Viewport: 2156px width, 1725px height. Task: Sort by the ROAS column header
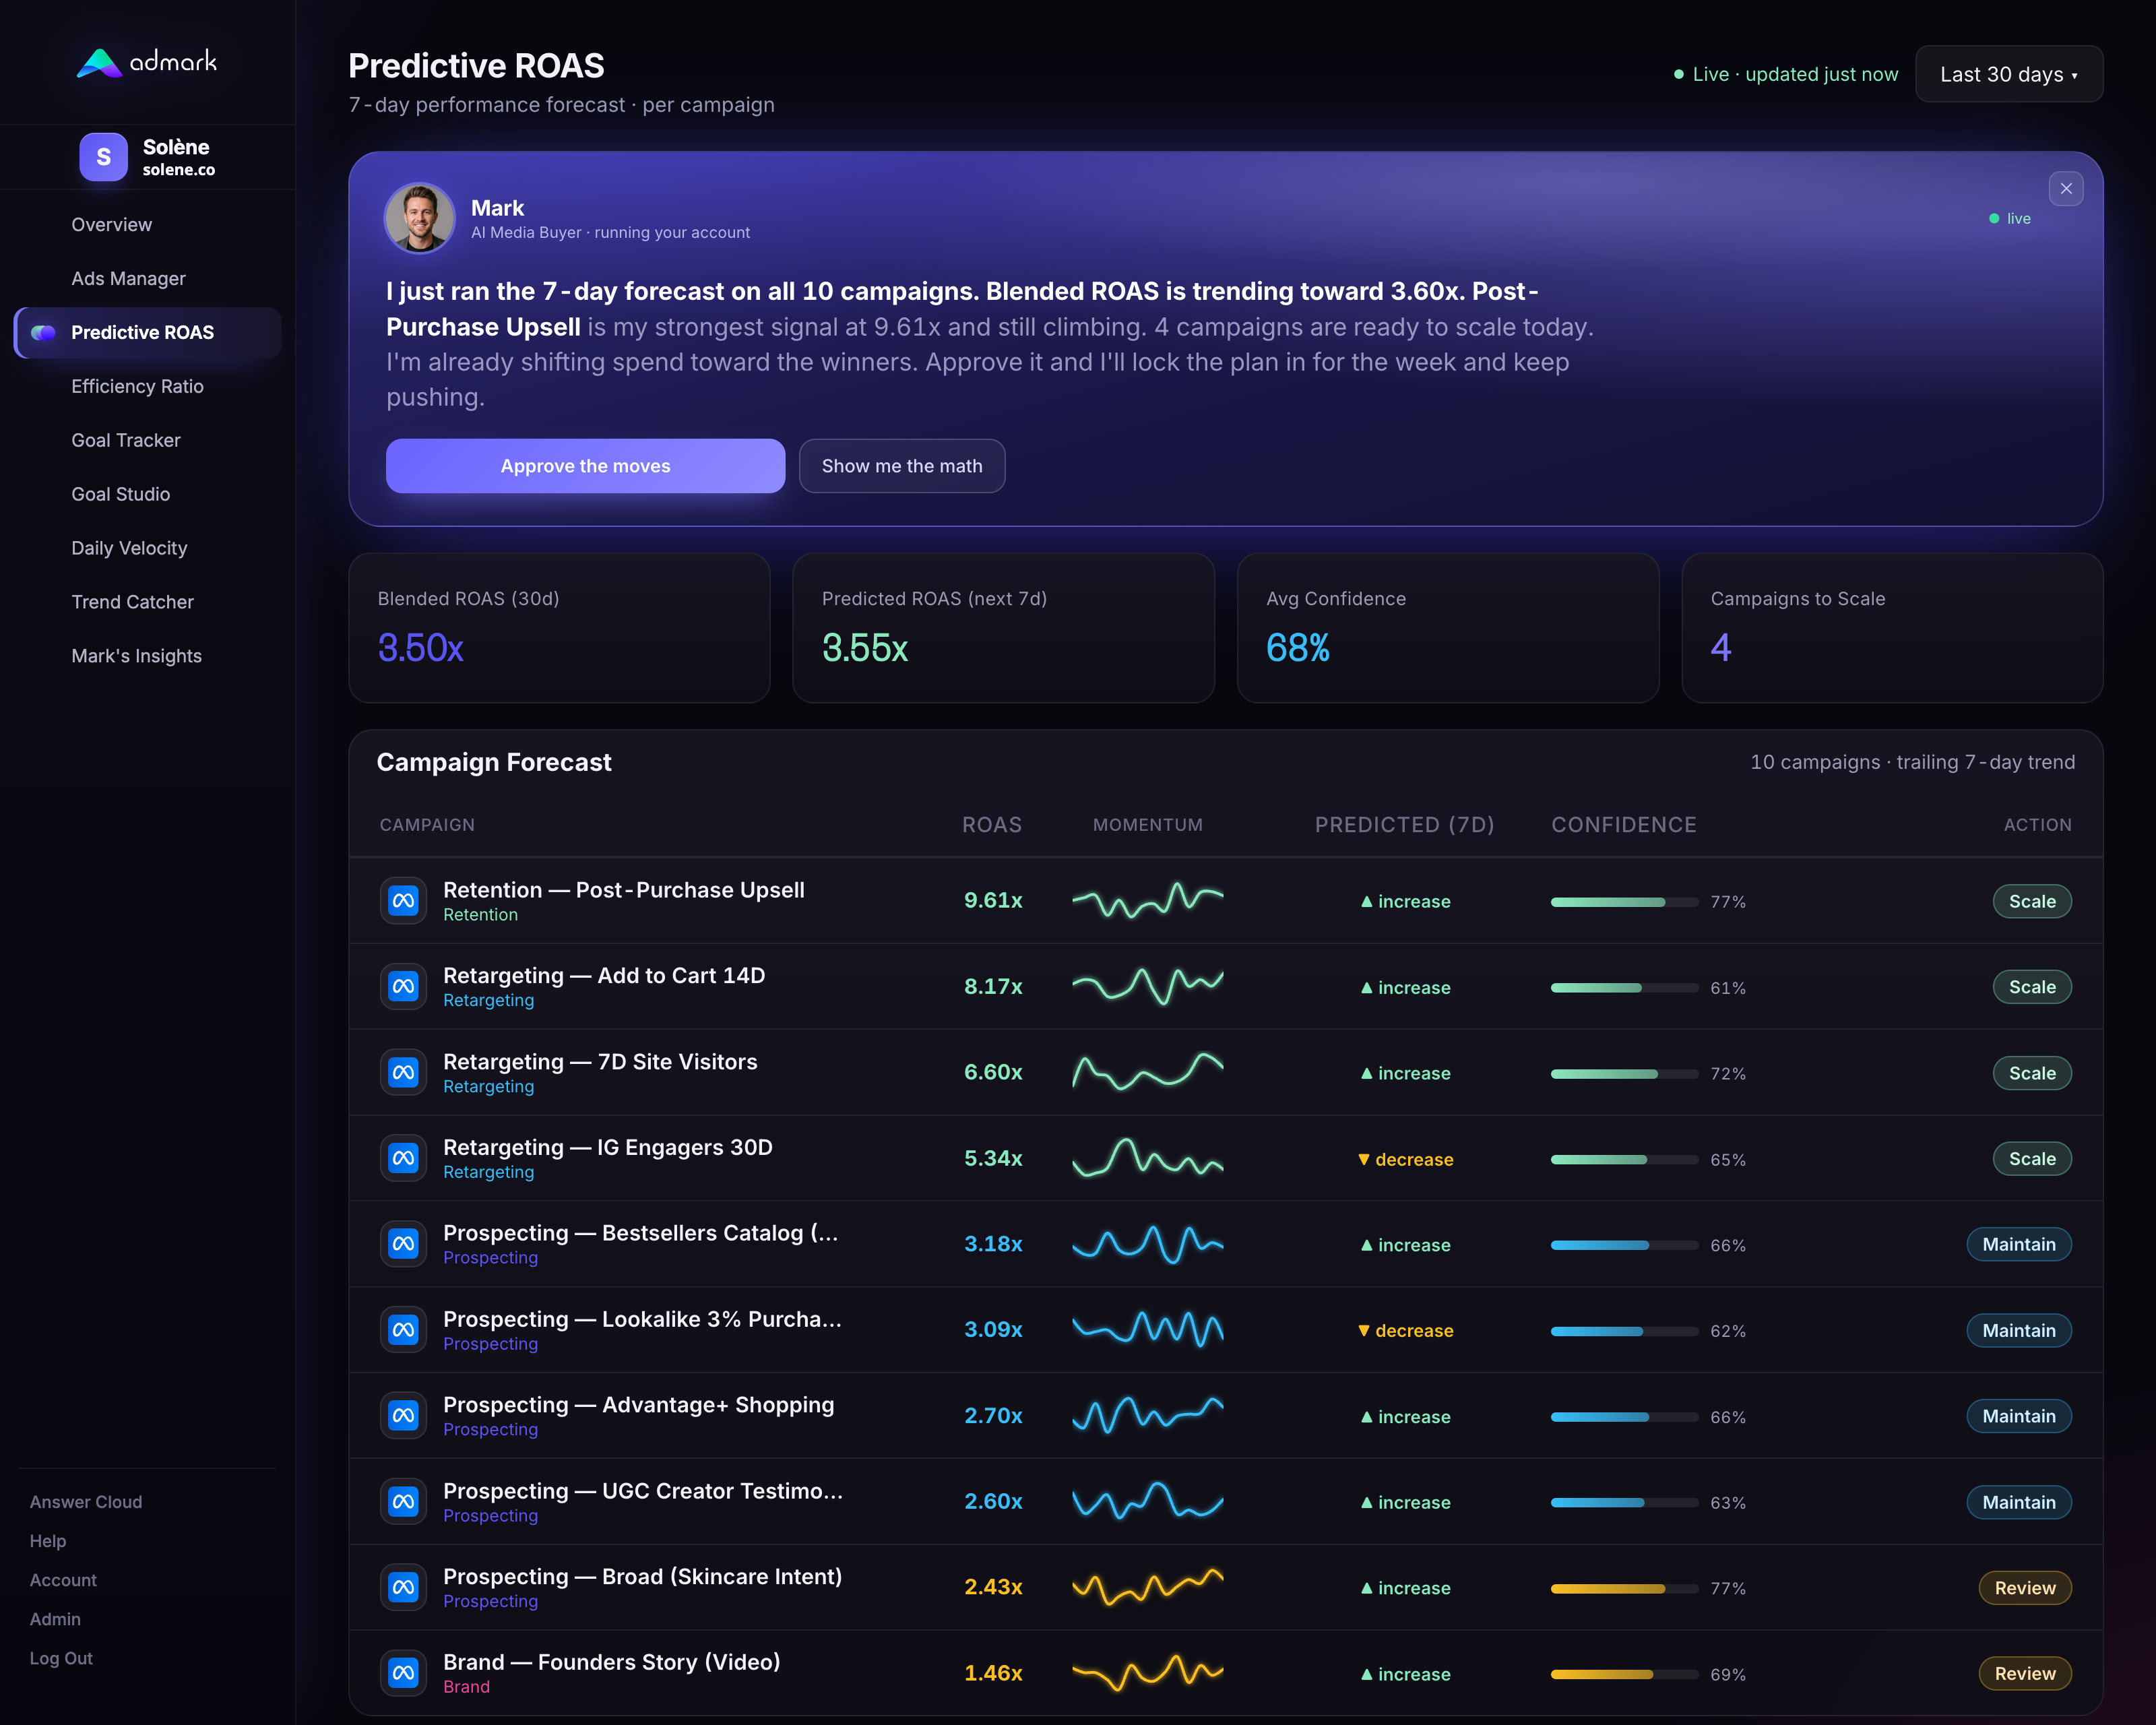click(992, 825)
